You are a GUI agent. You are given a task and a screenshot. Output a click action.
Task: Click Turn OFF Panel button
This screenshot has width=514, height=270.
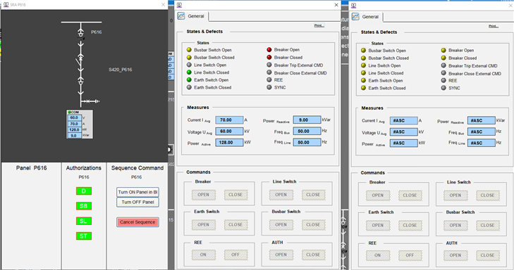tap(137, 202)
